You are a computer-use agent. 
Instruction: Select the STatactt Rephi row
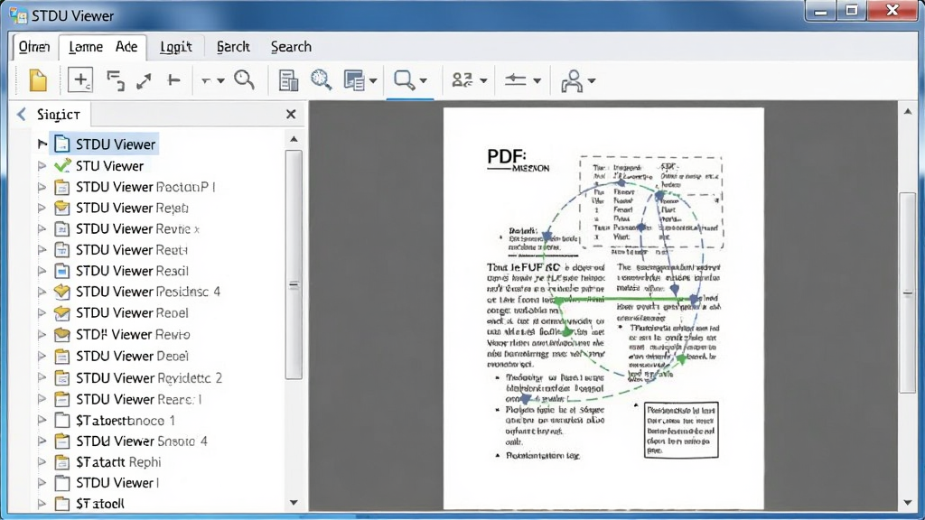107,461
